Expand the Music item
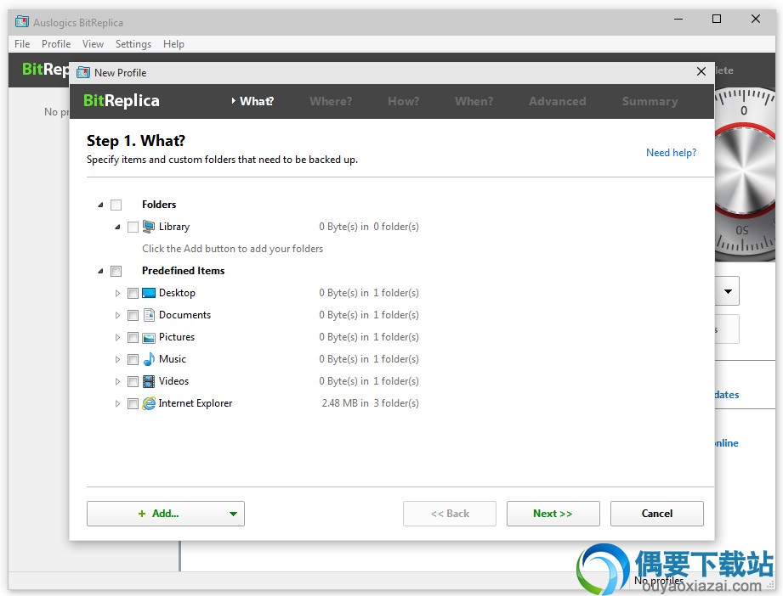 point(117,359)
